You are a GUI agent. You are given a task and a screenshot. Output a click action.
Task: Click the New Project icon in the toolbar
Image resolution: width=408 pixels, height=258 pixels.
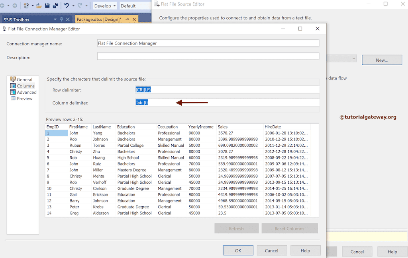click(x=26, y=6)
